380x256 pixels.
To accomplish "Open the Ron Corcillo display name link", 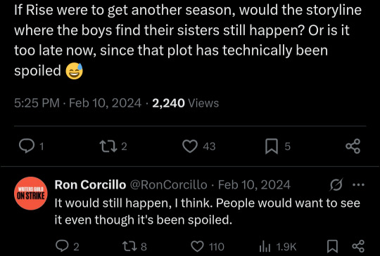I will pyautogui.click(x=90, y=185).
